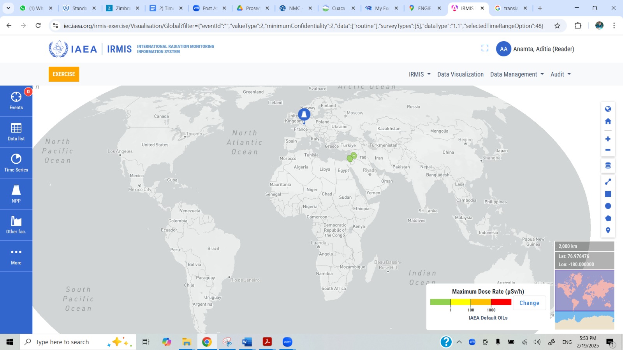Show hidden system tray icons chevron
Image resolution: width=623 pixels, height=350 pixels.
(459, 342)
